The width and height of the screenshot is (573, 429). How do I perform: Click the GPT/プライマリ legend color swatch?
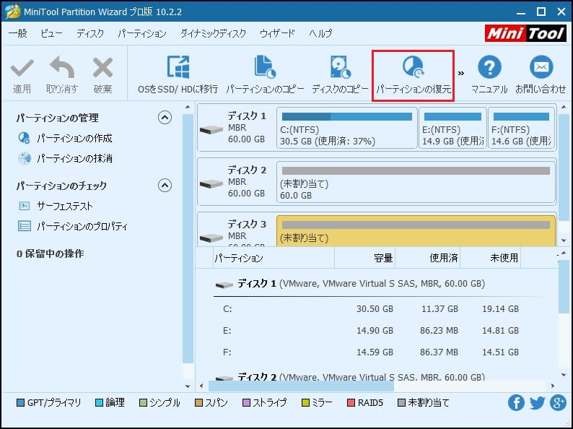[20, 403]
